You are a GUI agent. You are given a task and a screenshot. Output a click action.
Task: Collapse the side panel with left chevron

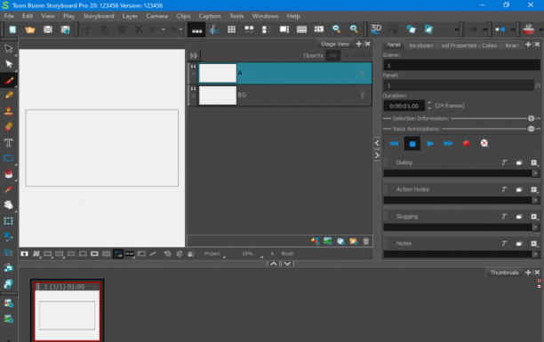point(377,143)
